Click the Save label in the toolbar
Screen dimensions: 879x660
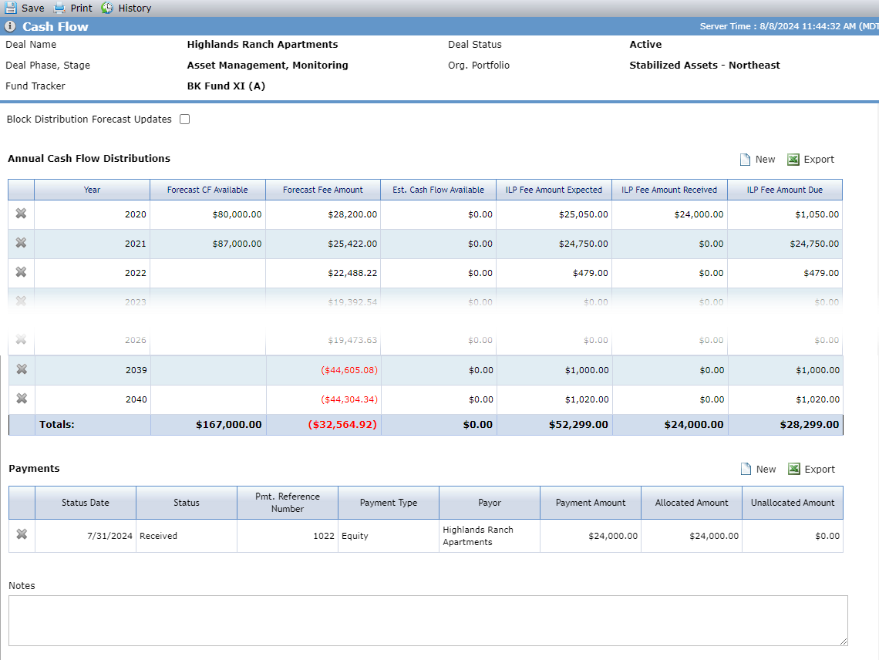(33, 8)
